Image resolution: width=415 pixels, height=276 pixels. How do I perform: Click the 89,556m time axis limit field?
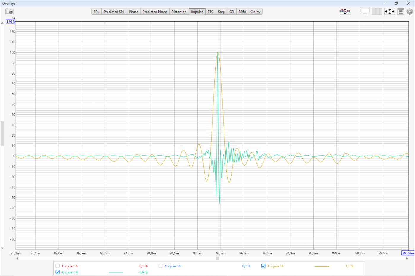408,253
